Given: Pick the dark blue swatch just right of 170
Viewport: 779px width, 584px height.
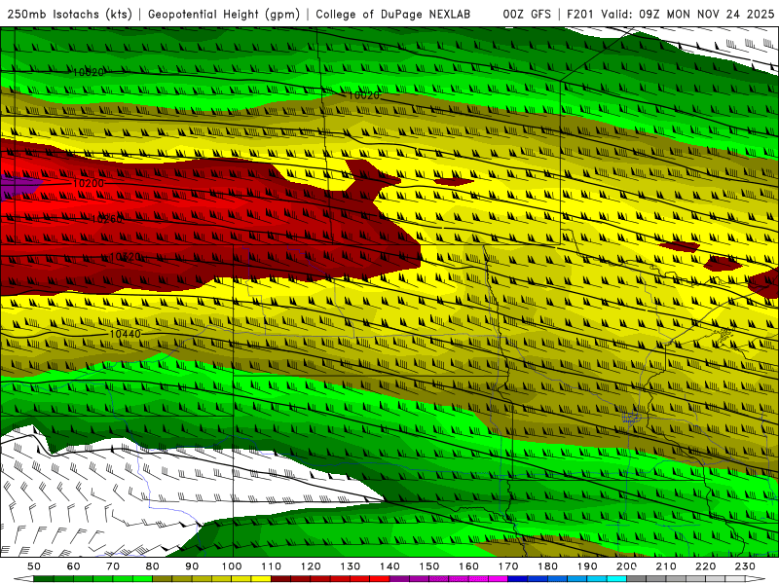Looking at the screenshot, I should tap(518, 579).
